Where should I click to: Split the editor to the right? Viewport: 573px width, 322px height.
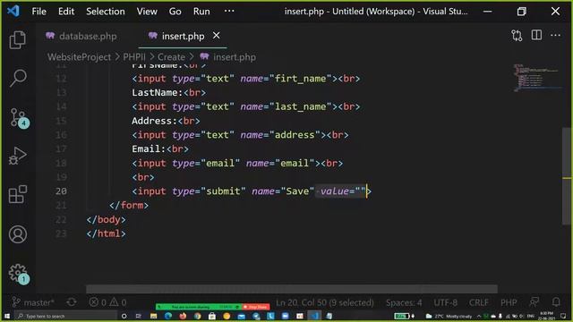(536, 36)
